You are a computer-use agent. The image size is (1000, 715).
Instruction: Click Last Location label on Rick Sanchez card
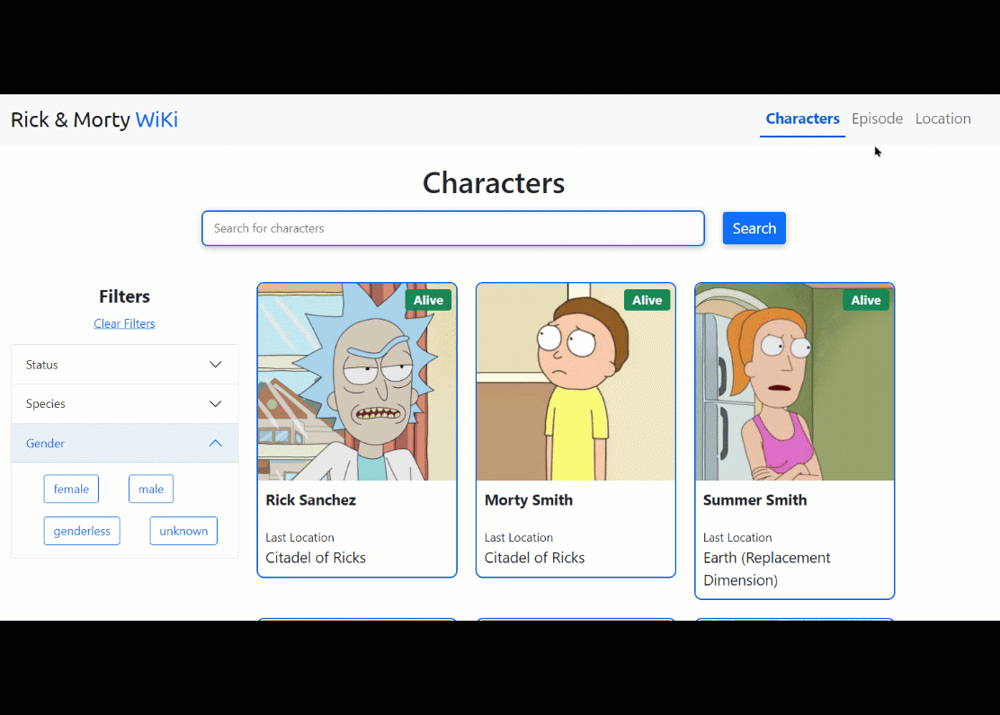[x=299, y=538]
